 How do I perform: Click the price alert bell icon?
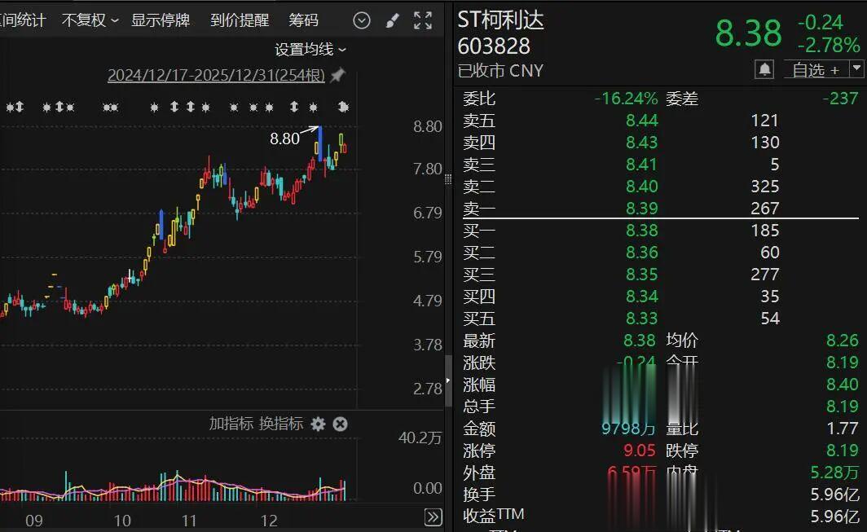point(764,70)
